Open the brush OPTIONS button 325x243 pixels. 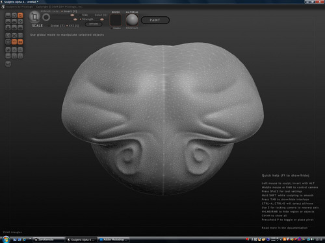[x=94, y=24]
